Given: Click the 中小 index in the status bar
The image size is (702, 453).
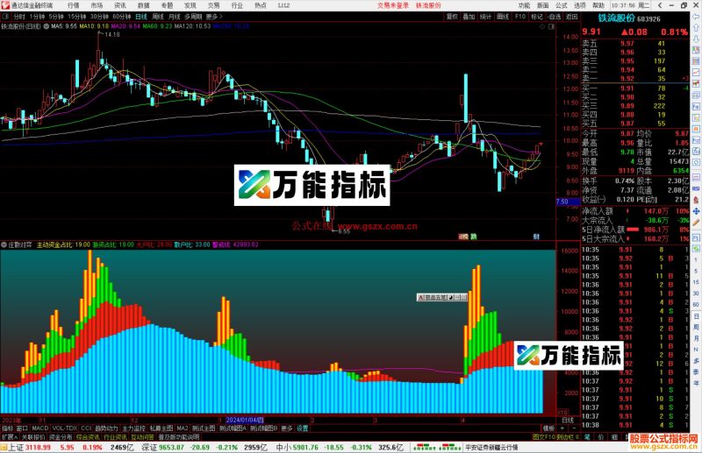Looking at the screenshot, I should pos(283,447).
